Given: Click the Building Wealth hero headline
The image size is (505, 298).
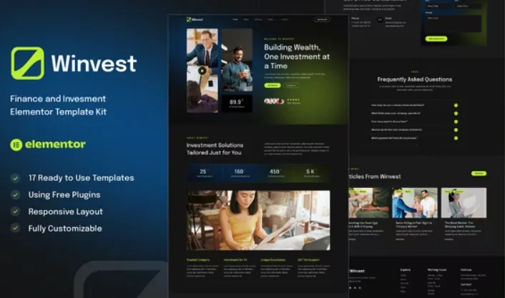Looking at the screenshot, I should pos(297,56).
